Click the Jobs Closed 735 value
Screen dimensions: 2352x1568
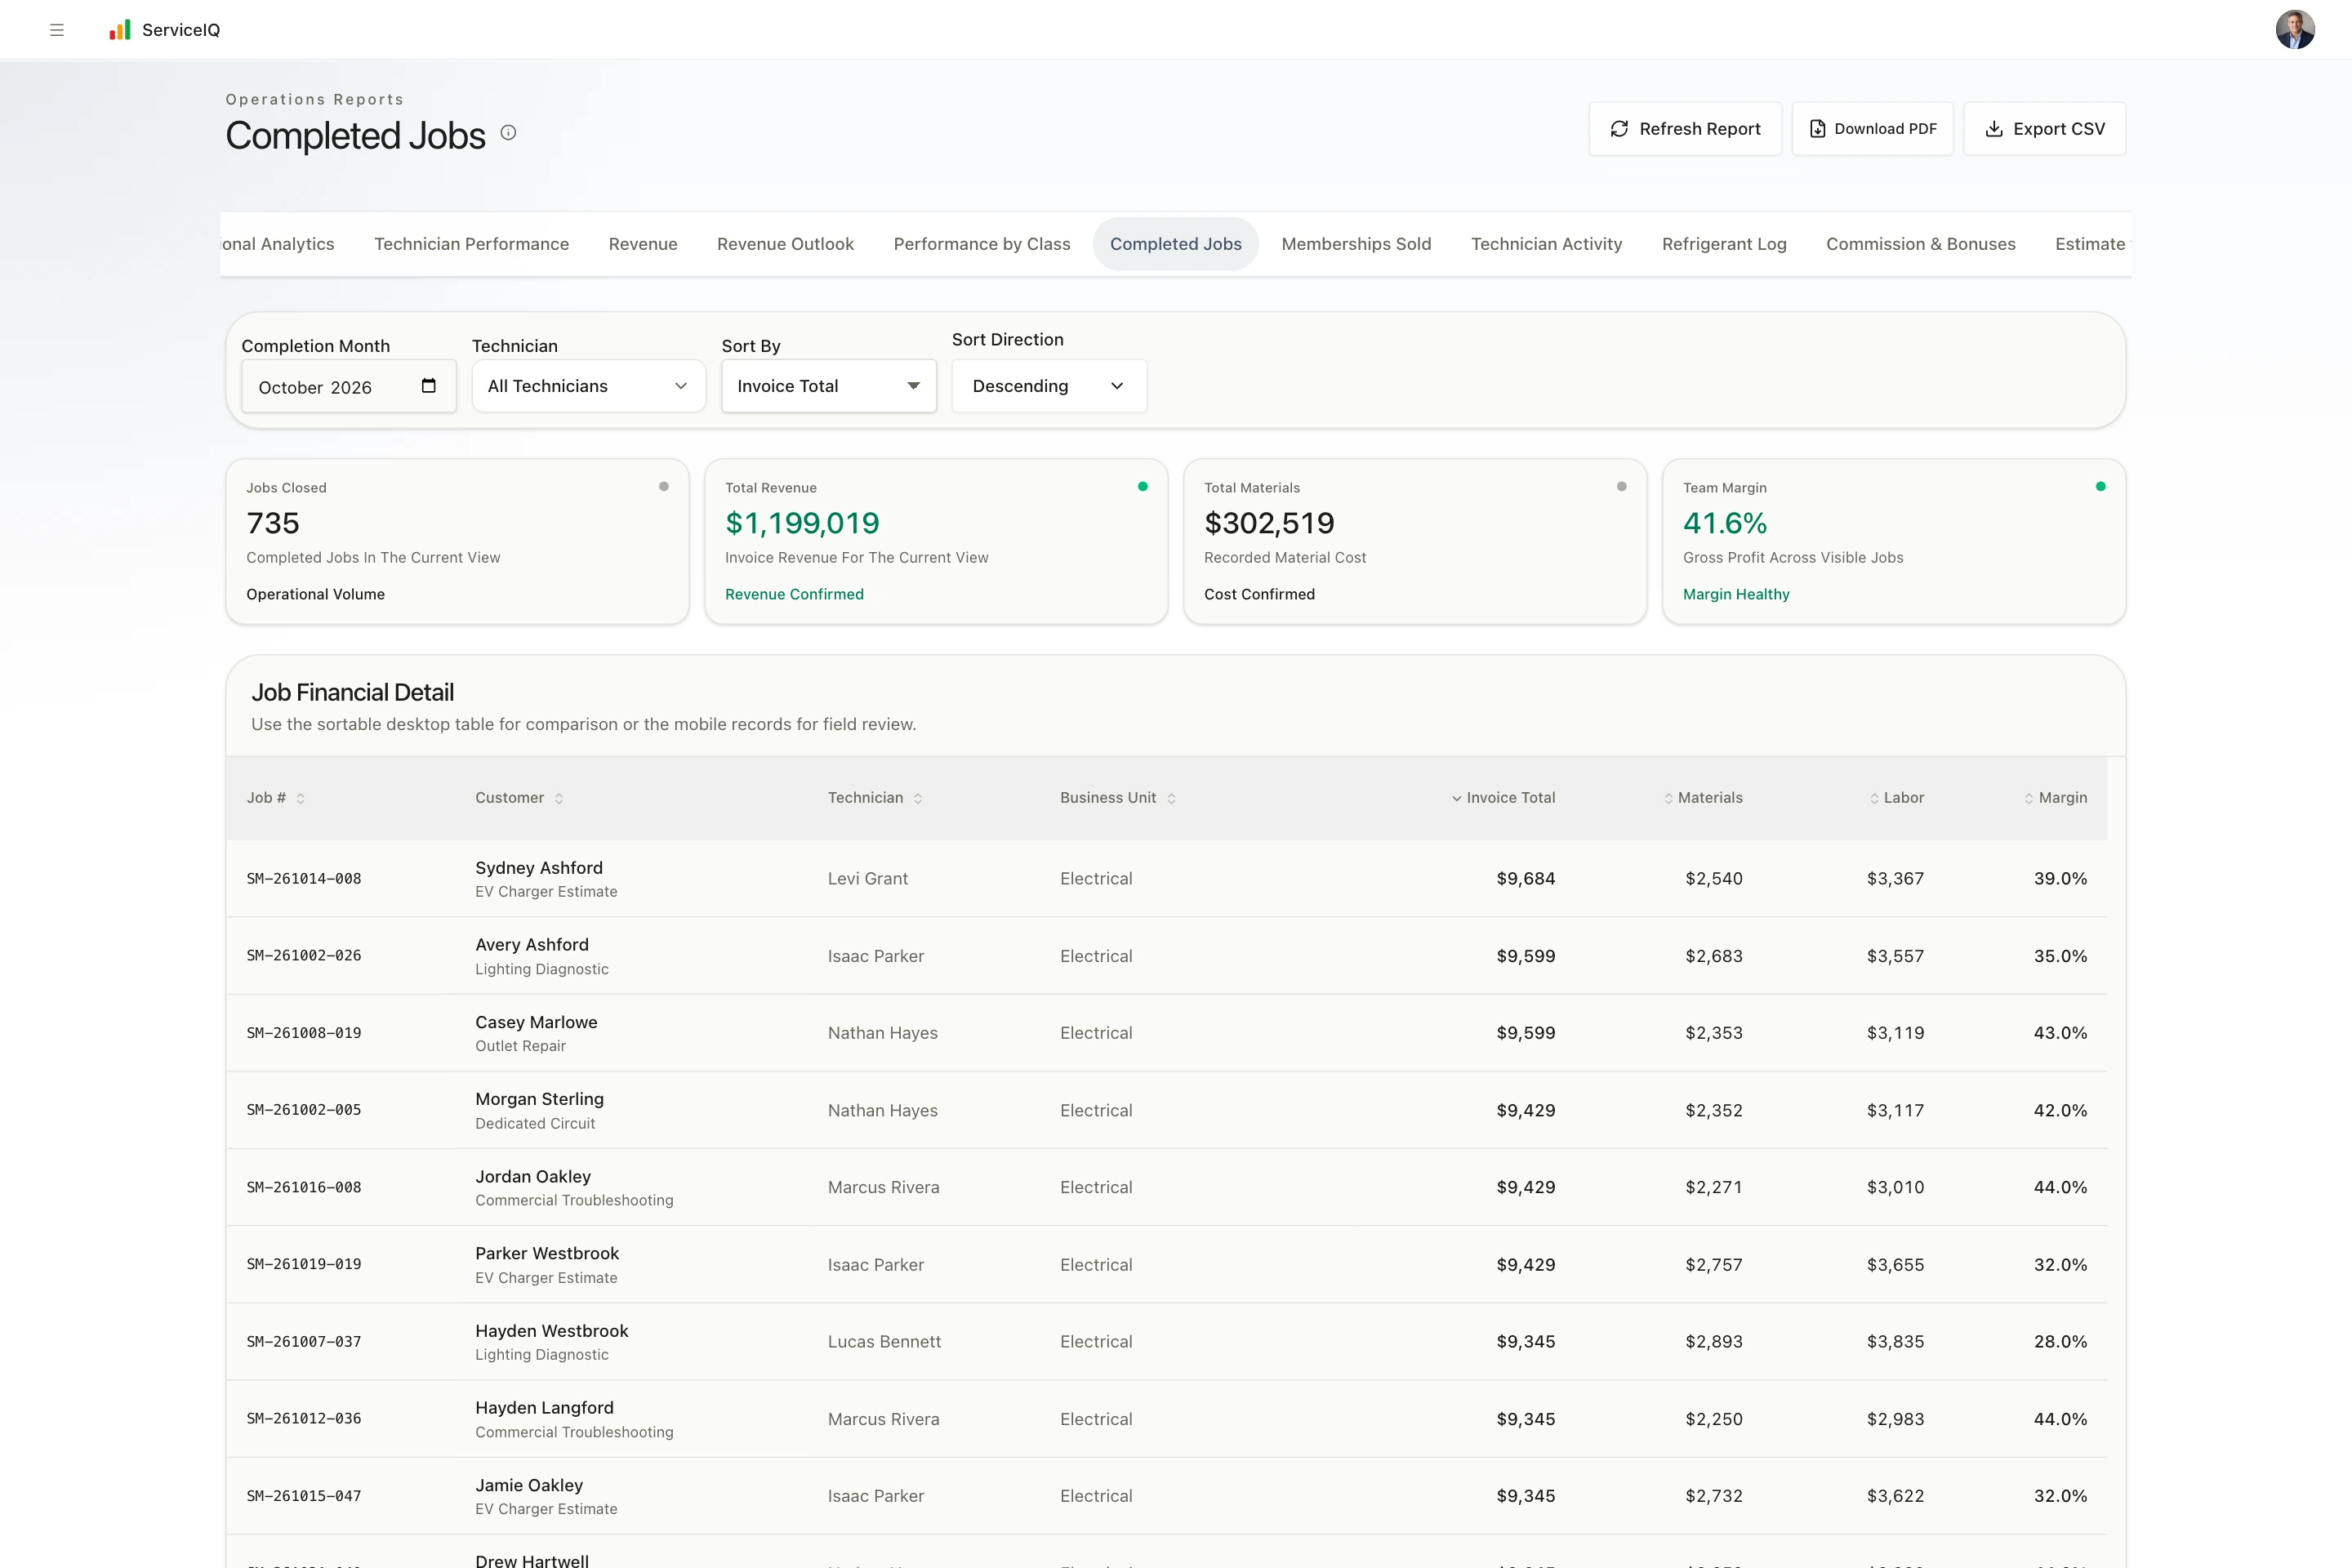273,523
